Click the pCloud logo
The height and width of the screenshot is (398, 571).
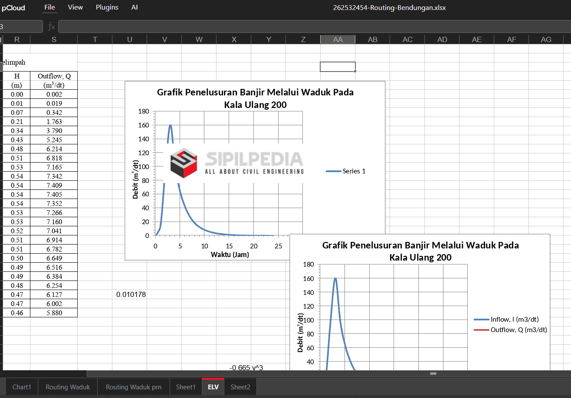[x=13, y=8]
